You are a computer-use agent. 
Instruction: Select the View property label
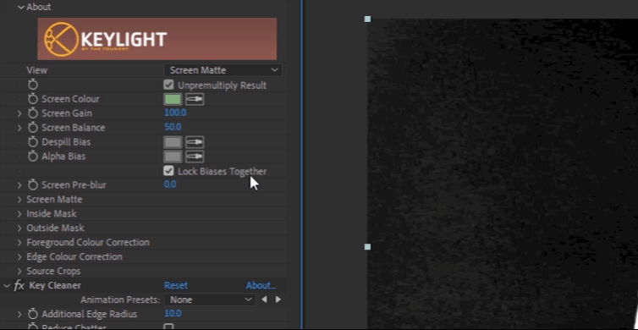tap(37, 70)
